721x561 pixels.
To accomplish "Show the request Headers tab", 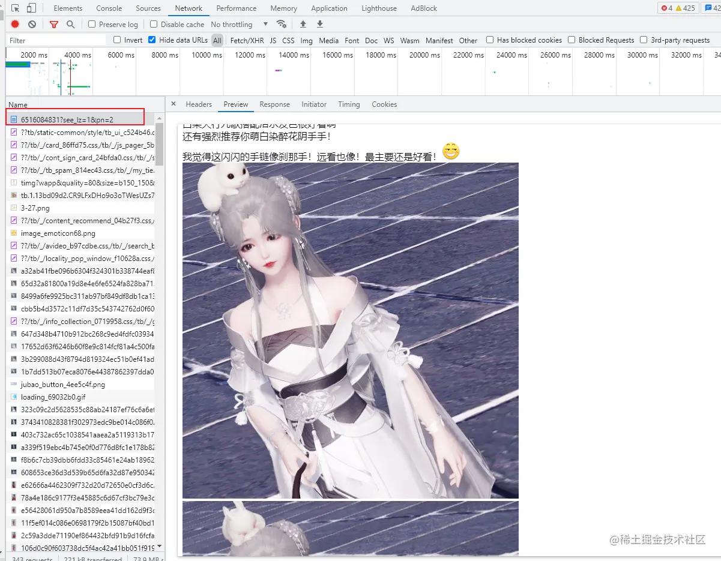I will pos(199,104).
